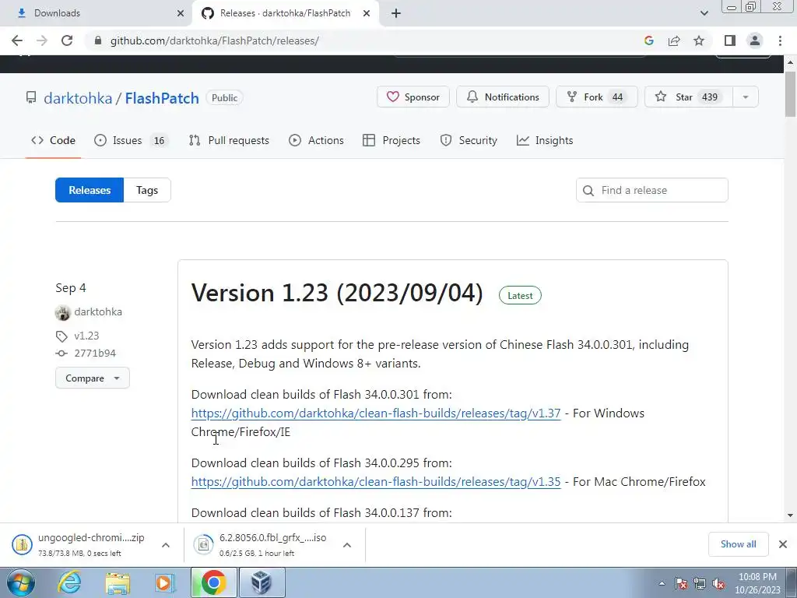The width and height of the screenshot is (797, 598).
Task: Open the commit 2771b94 link
Action: tap(95, 353)
